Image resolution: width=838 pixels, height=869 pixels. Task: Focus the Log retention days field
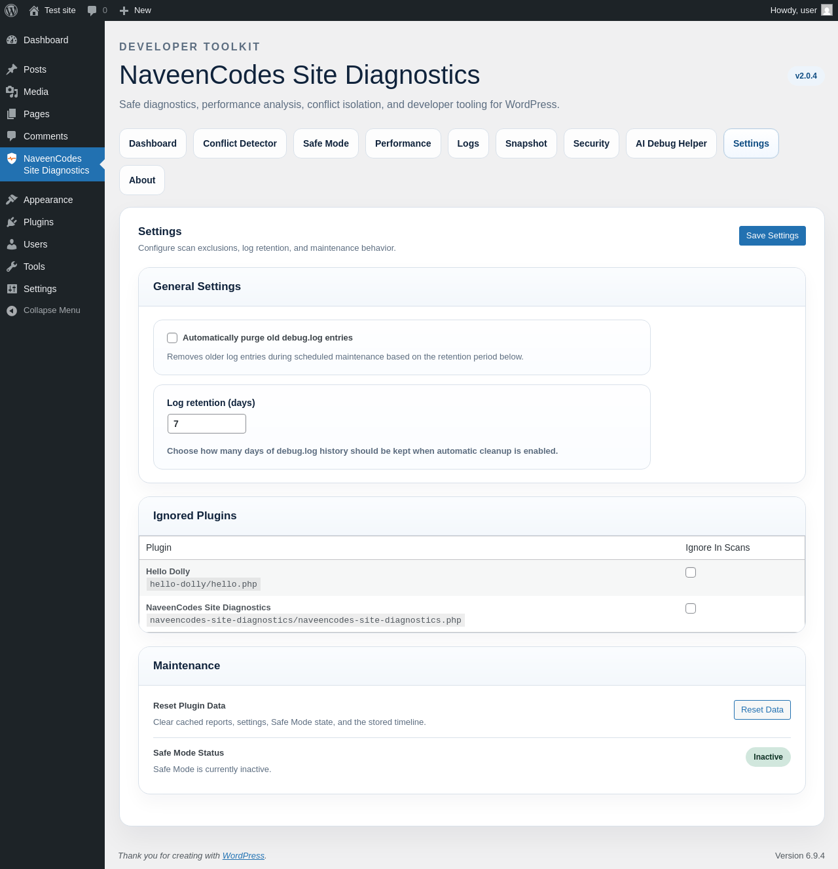207,424
